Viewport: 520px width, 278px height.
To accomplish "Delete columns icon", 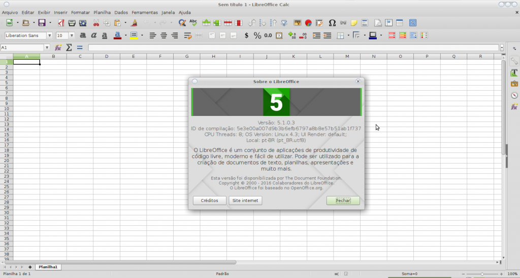I will pos(239,23).
